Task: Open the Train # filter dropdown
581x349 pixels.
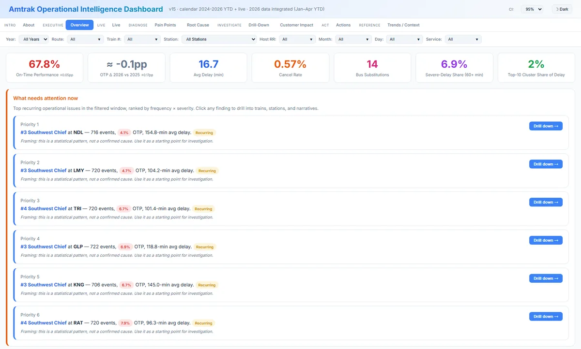Action: point(142,39)
